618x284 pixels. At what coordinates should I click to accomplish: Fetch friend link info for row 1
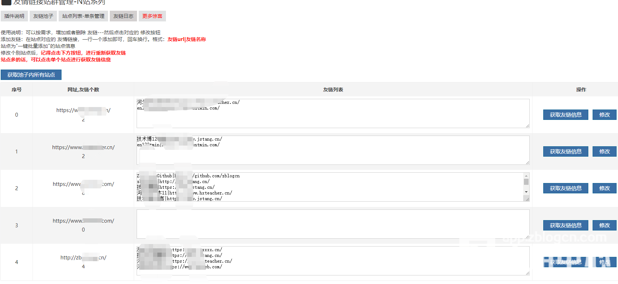pos(565,152)
